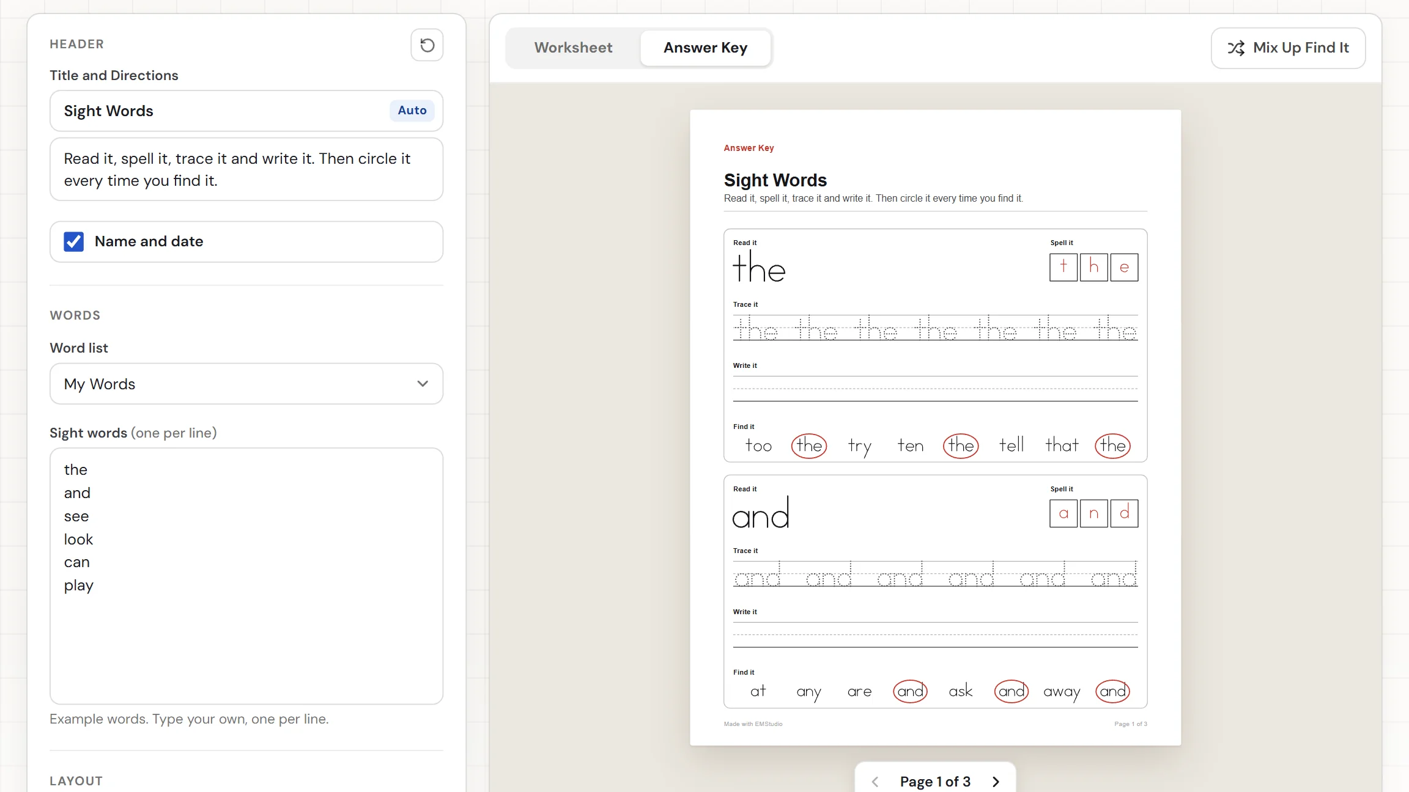Switch to the Worksheet tab
This screenshot has height=792, width=1409.
point(573,48)
